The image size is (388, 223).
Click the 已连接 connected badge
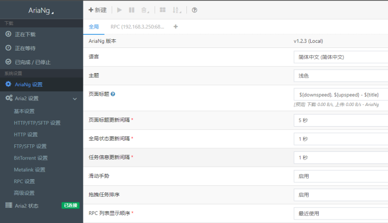[x=71, y=205]
